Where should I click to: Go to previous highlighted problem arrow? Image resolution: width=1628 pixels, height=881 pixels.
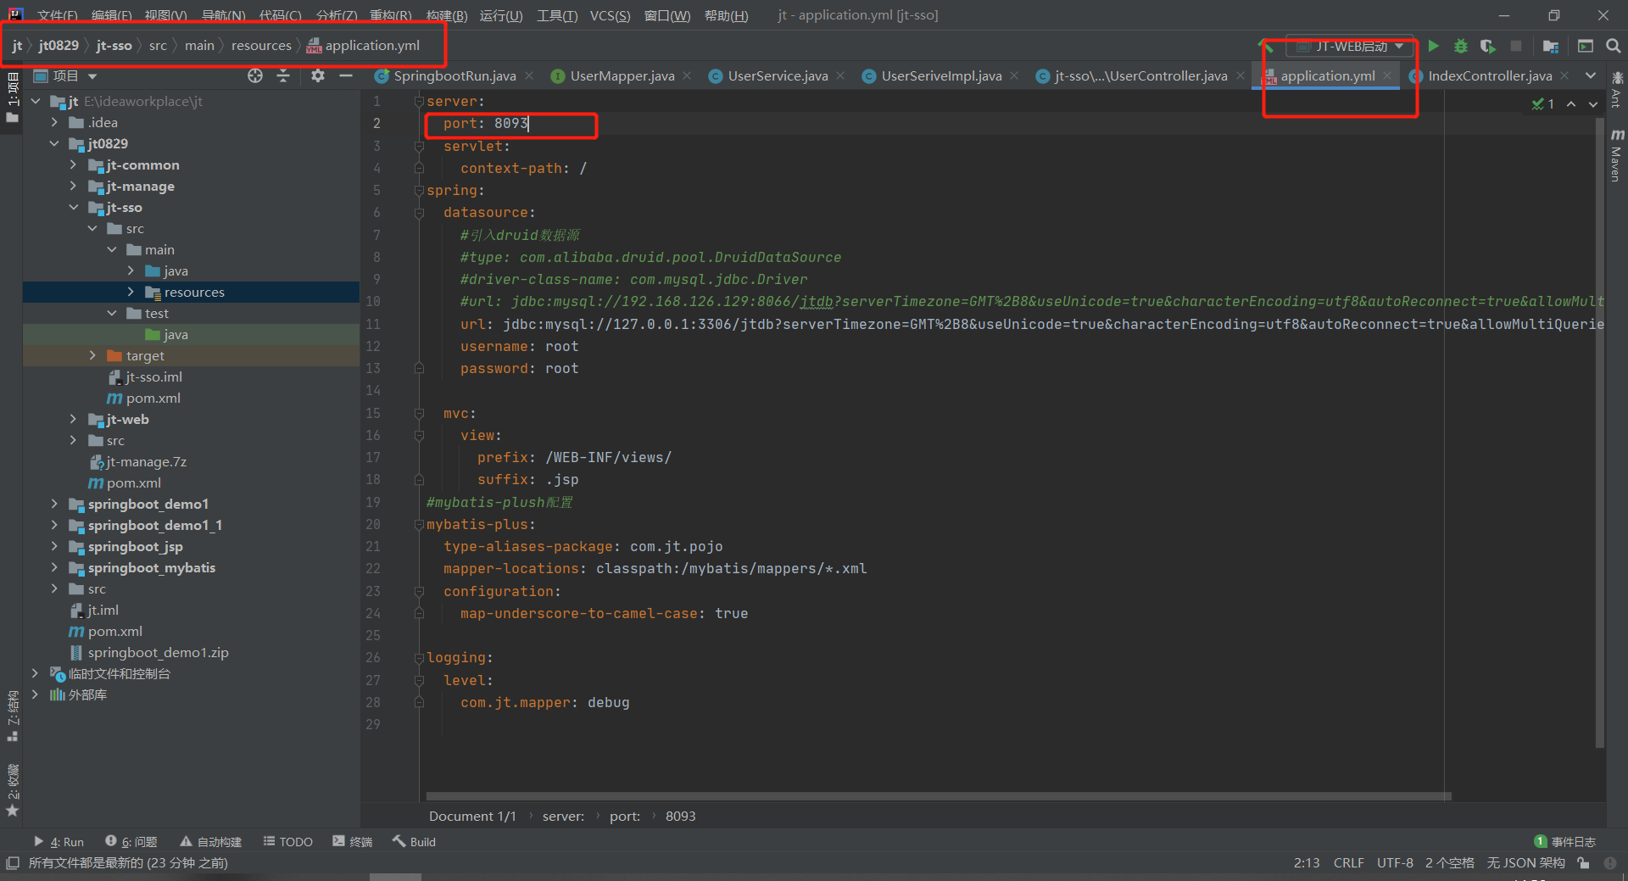click(x=1571, y=103)
